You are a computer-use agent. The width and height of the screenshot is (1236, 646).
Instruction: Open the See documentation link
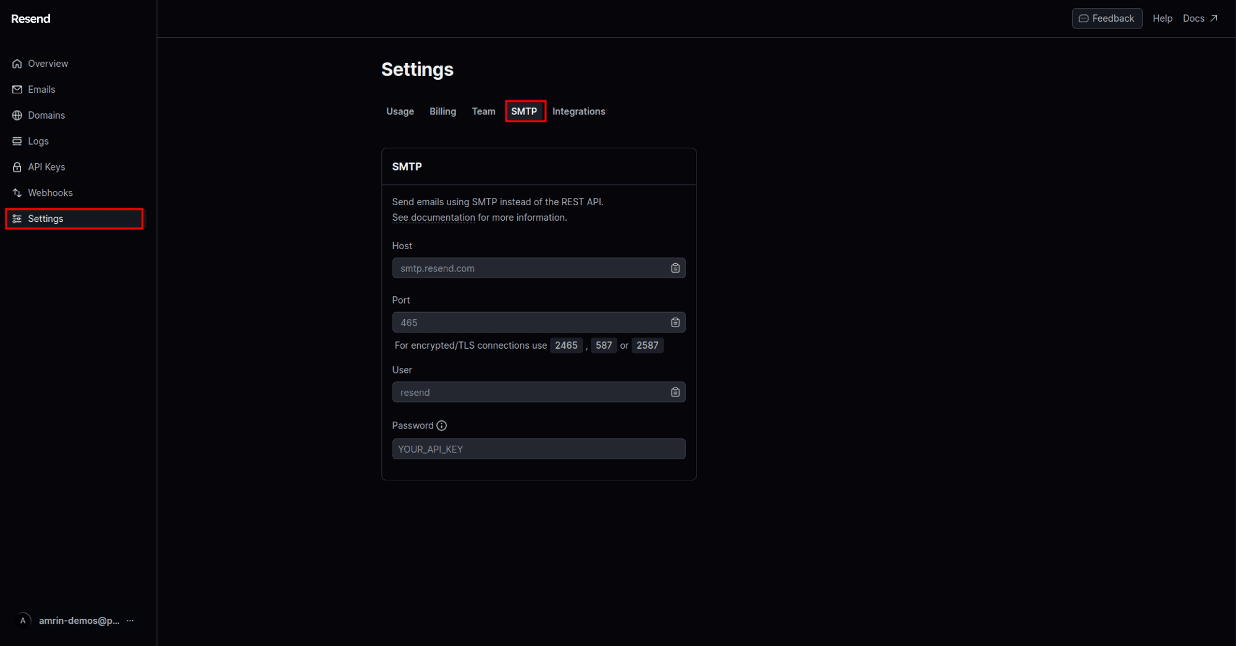pyautogui.click(x=433, y=217)
